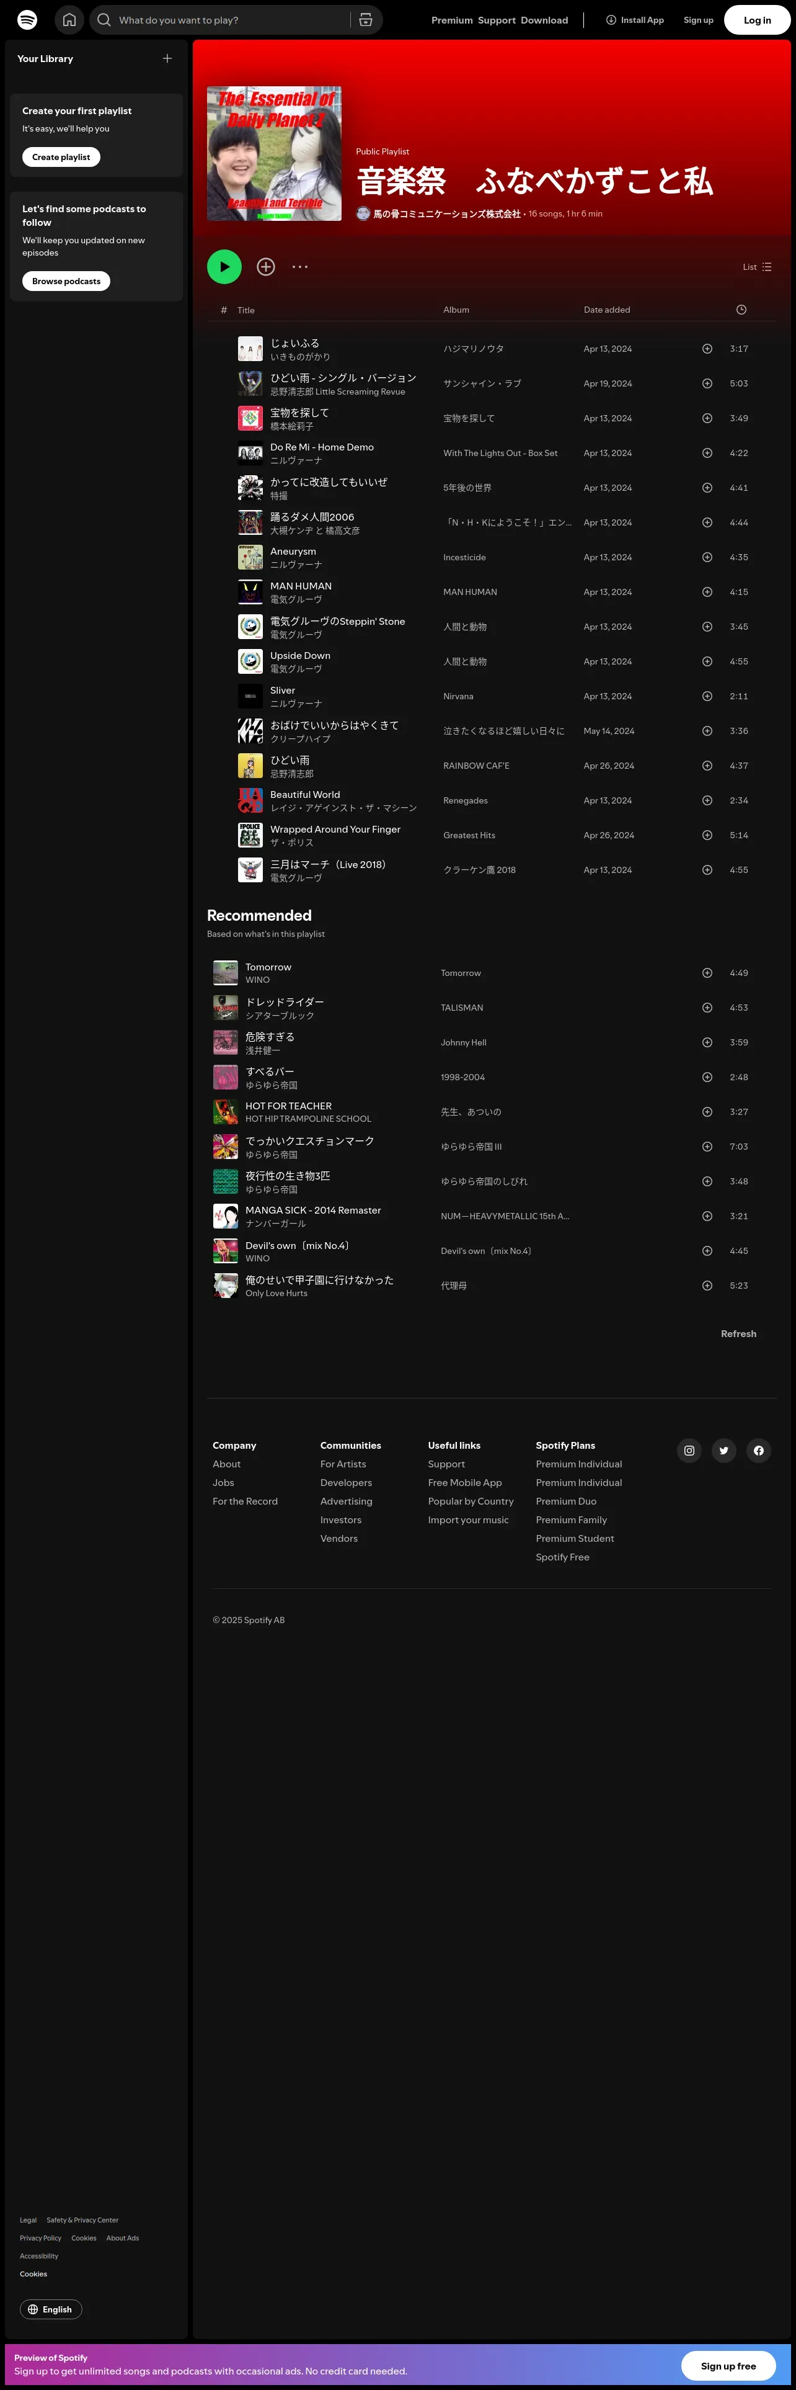This screenshot has width=796, height=2390.
Task: Open Spotify Instagram page
Action: pyautogui.click(x=689, y=1450)
